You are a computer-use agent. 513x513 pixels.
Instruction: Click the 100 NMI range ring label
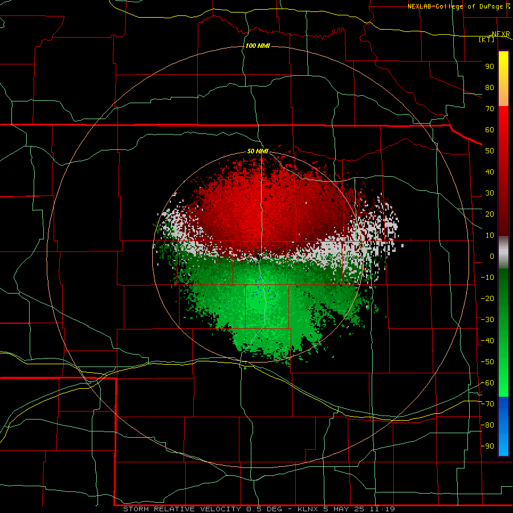(258, 46)
